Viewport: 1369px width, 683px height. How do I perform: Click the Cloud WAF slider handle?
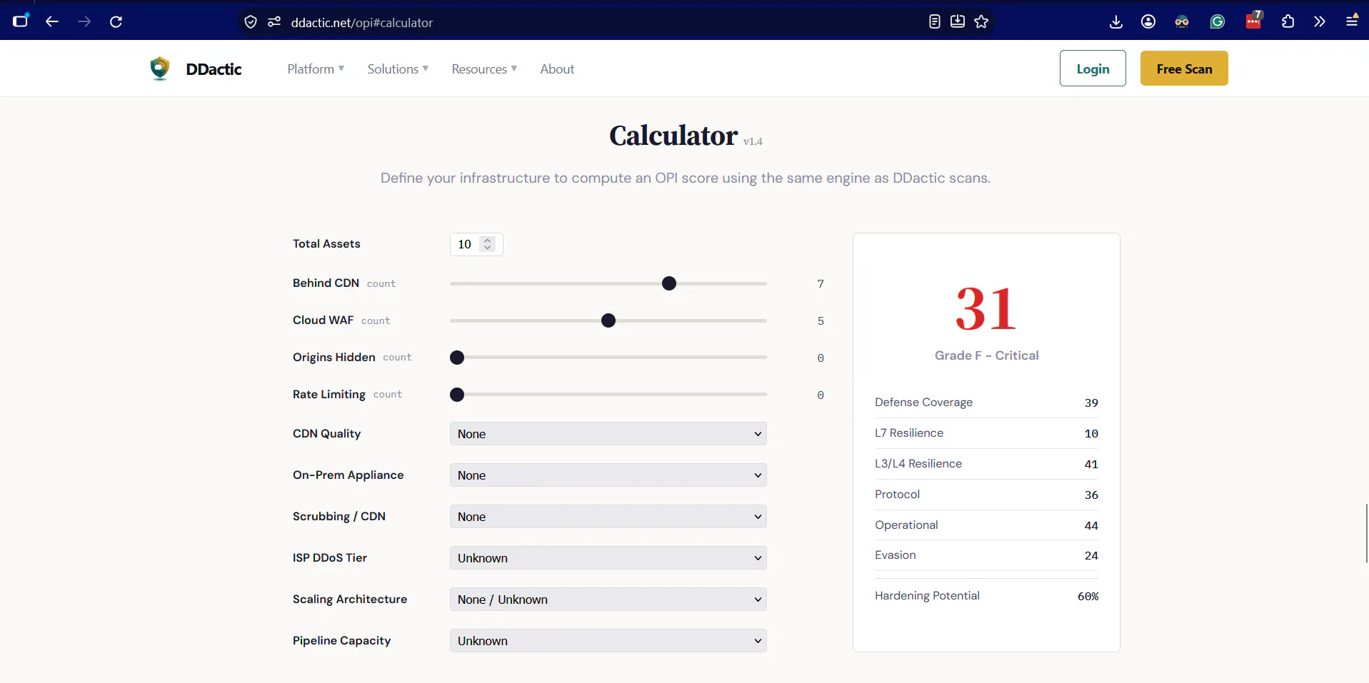click(608, 320)
